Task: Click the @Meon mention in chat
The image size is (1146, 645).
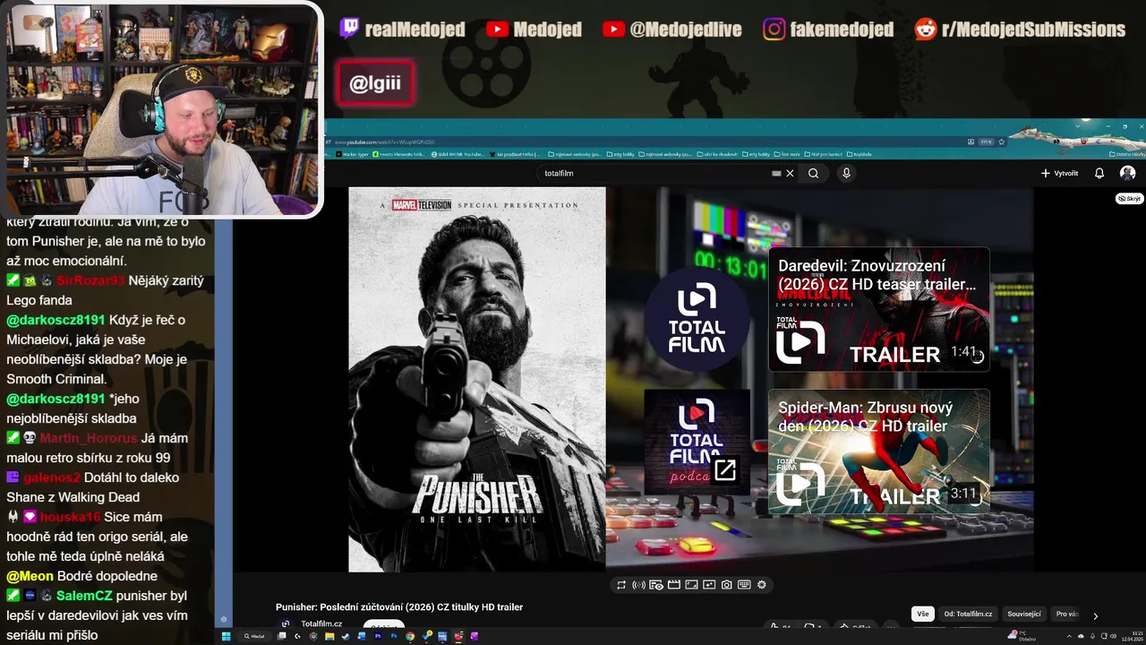Action: (30, 576)
